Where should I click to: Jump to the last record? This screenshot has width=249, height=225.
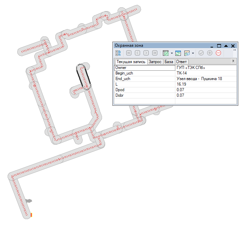click(x=155, y=53)
